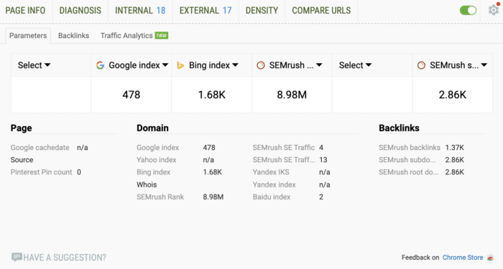
Task: Switch to the PAGE INFO tab
Action: click(x=25, y=11)
